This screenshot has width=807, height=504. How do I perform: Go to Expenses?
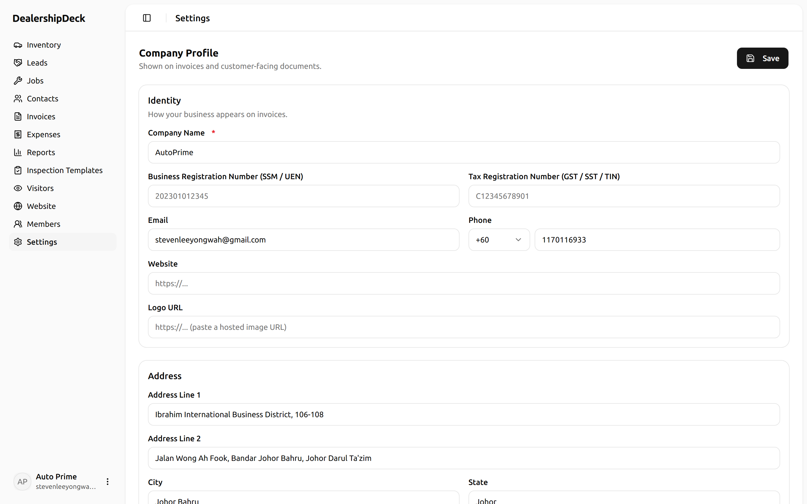(63, 134)
